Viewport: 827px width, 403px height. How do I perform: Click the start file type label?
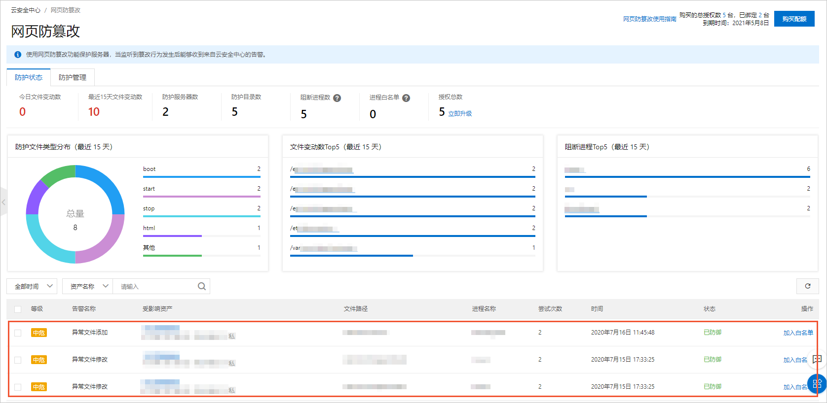149,189
